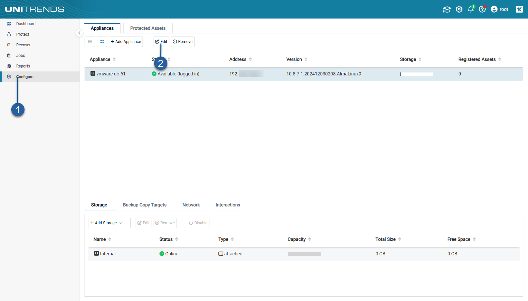
Task: Click the attached type disk icon
Action: point(221,254)
